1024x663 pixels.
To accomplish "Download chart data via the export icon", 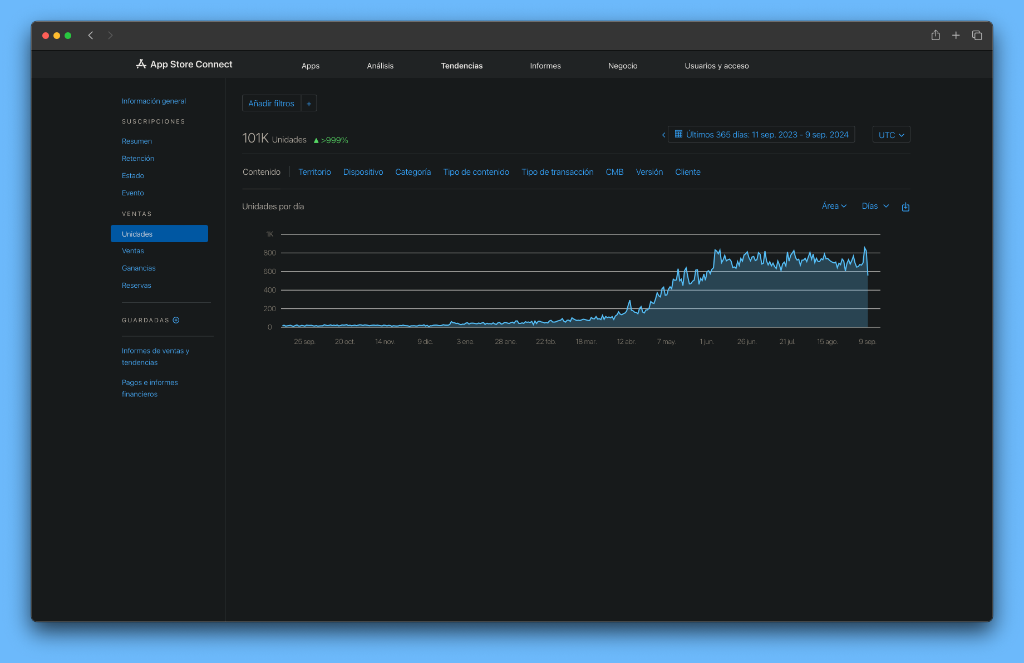I will [x=905, y=207].
